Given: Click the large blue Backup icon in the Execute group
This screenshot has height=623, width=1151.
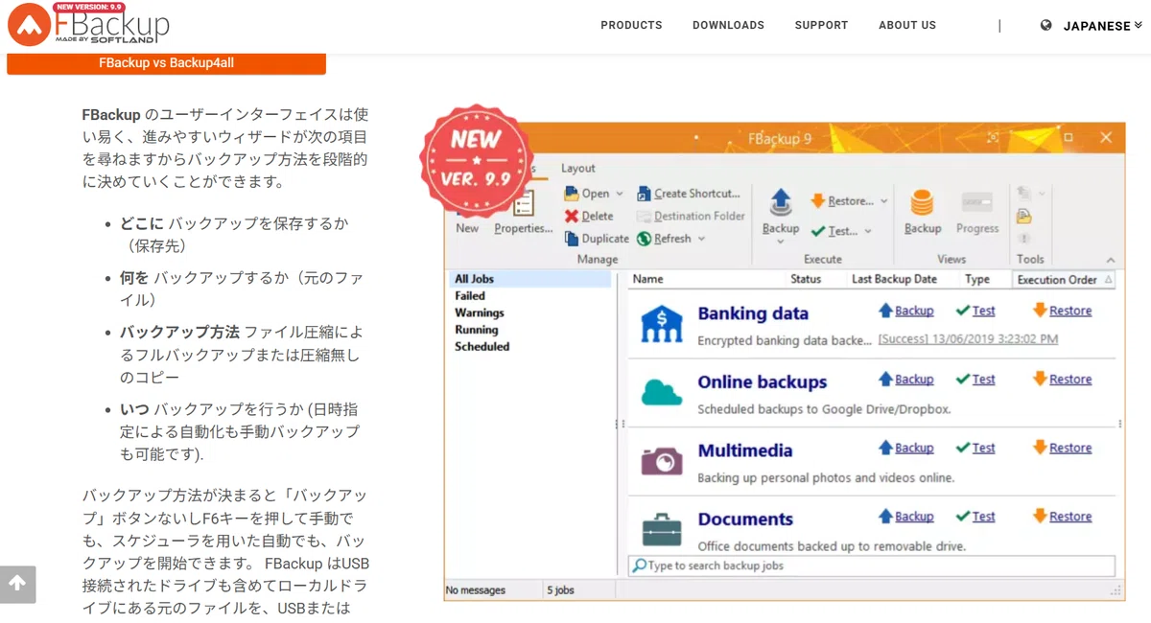Looking at the screenshot, I should pos(781,202).
